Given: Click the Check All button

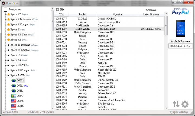Looking at the screenshot, I should [x=151, y=10].
